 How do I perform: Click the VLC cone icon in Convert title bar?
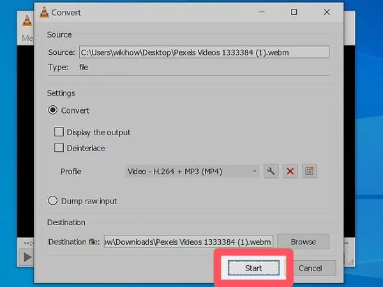(44, 12)
